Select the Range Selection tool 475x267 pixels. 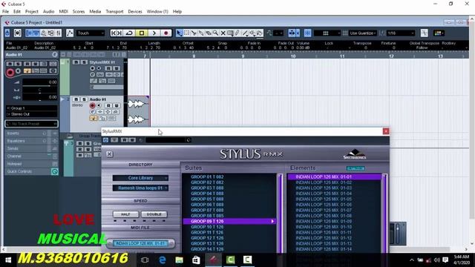(186, 33)
